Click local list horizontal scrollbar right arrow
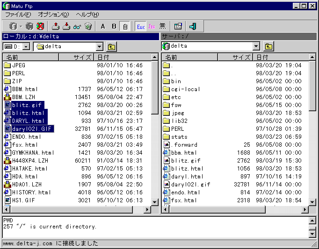319x249 pixels. click(147, 210)
